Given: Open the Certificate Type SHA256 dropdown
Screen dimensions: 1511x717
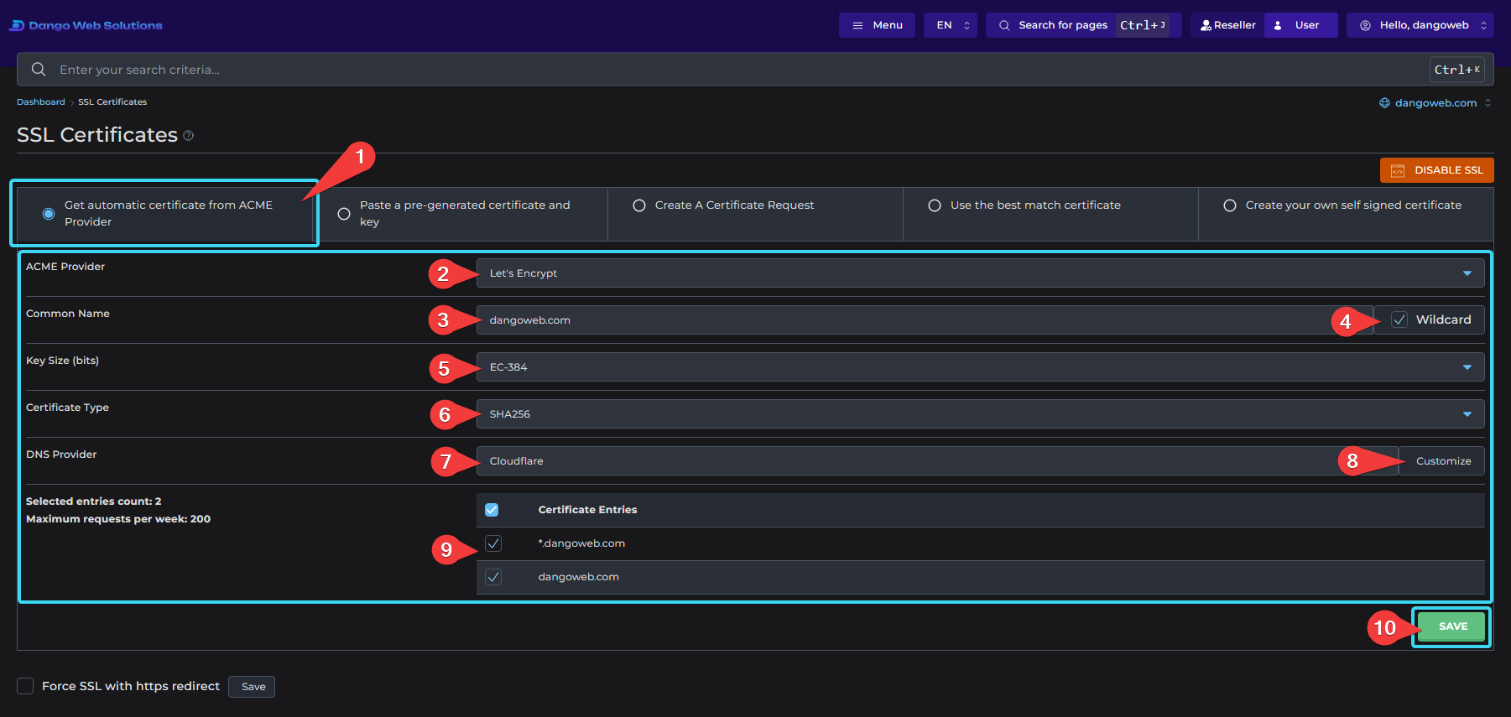Looking at the screenshot, I should click(980, 414).
